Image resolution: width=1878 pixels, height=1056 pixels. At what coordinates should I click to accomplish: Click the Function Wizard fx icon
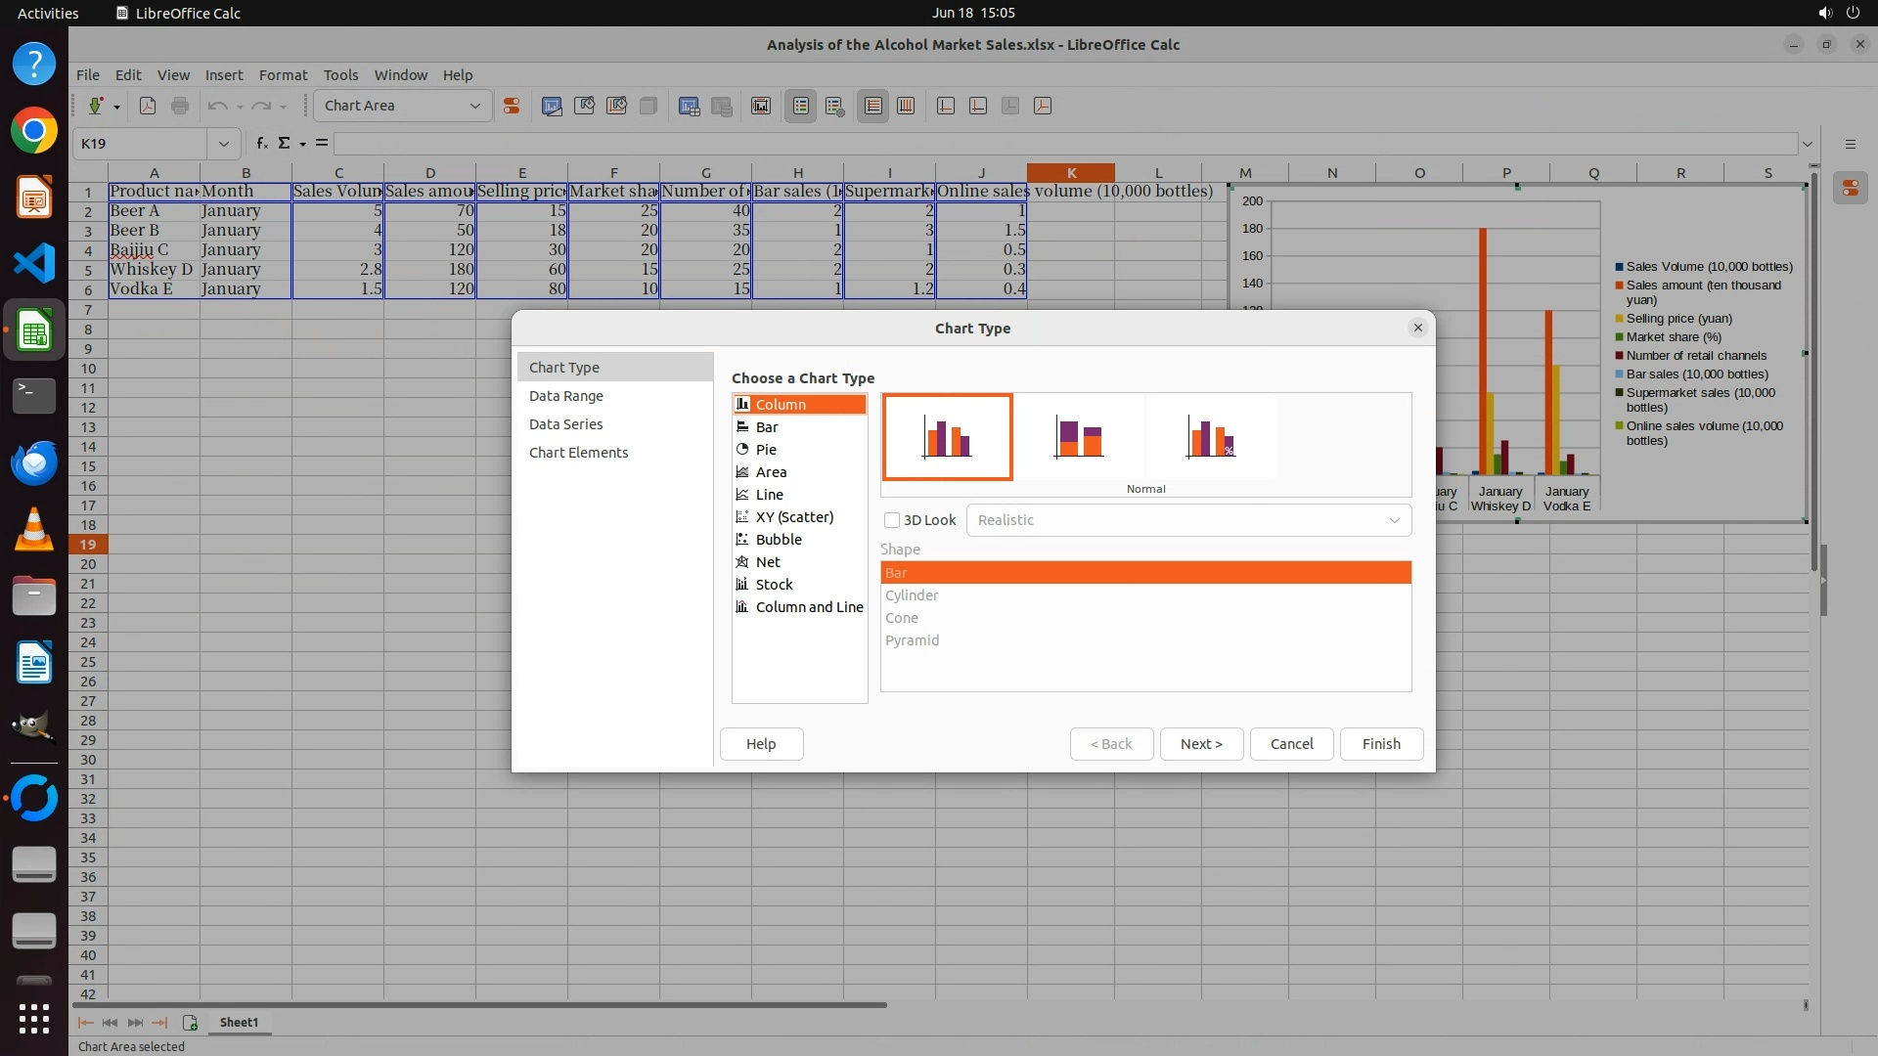coord(261,143)
